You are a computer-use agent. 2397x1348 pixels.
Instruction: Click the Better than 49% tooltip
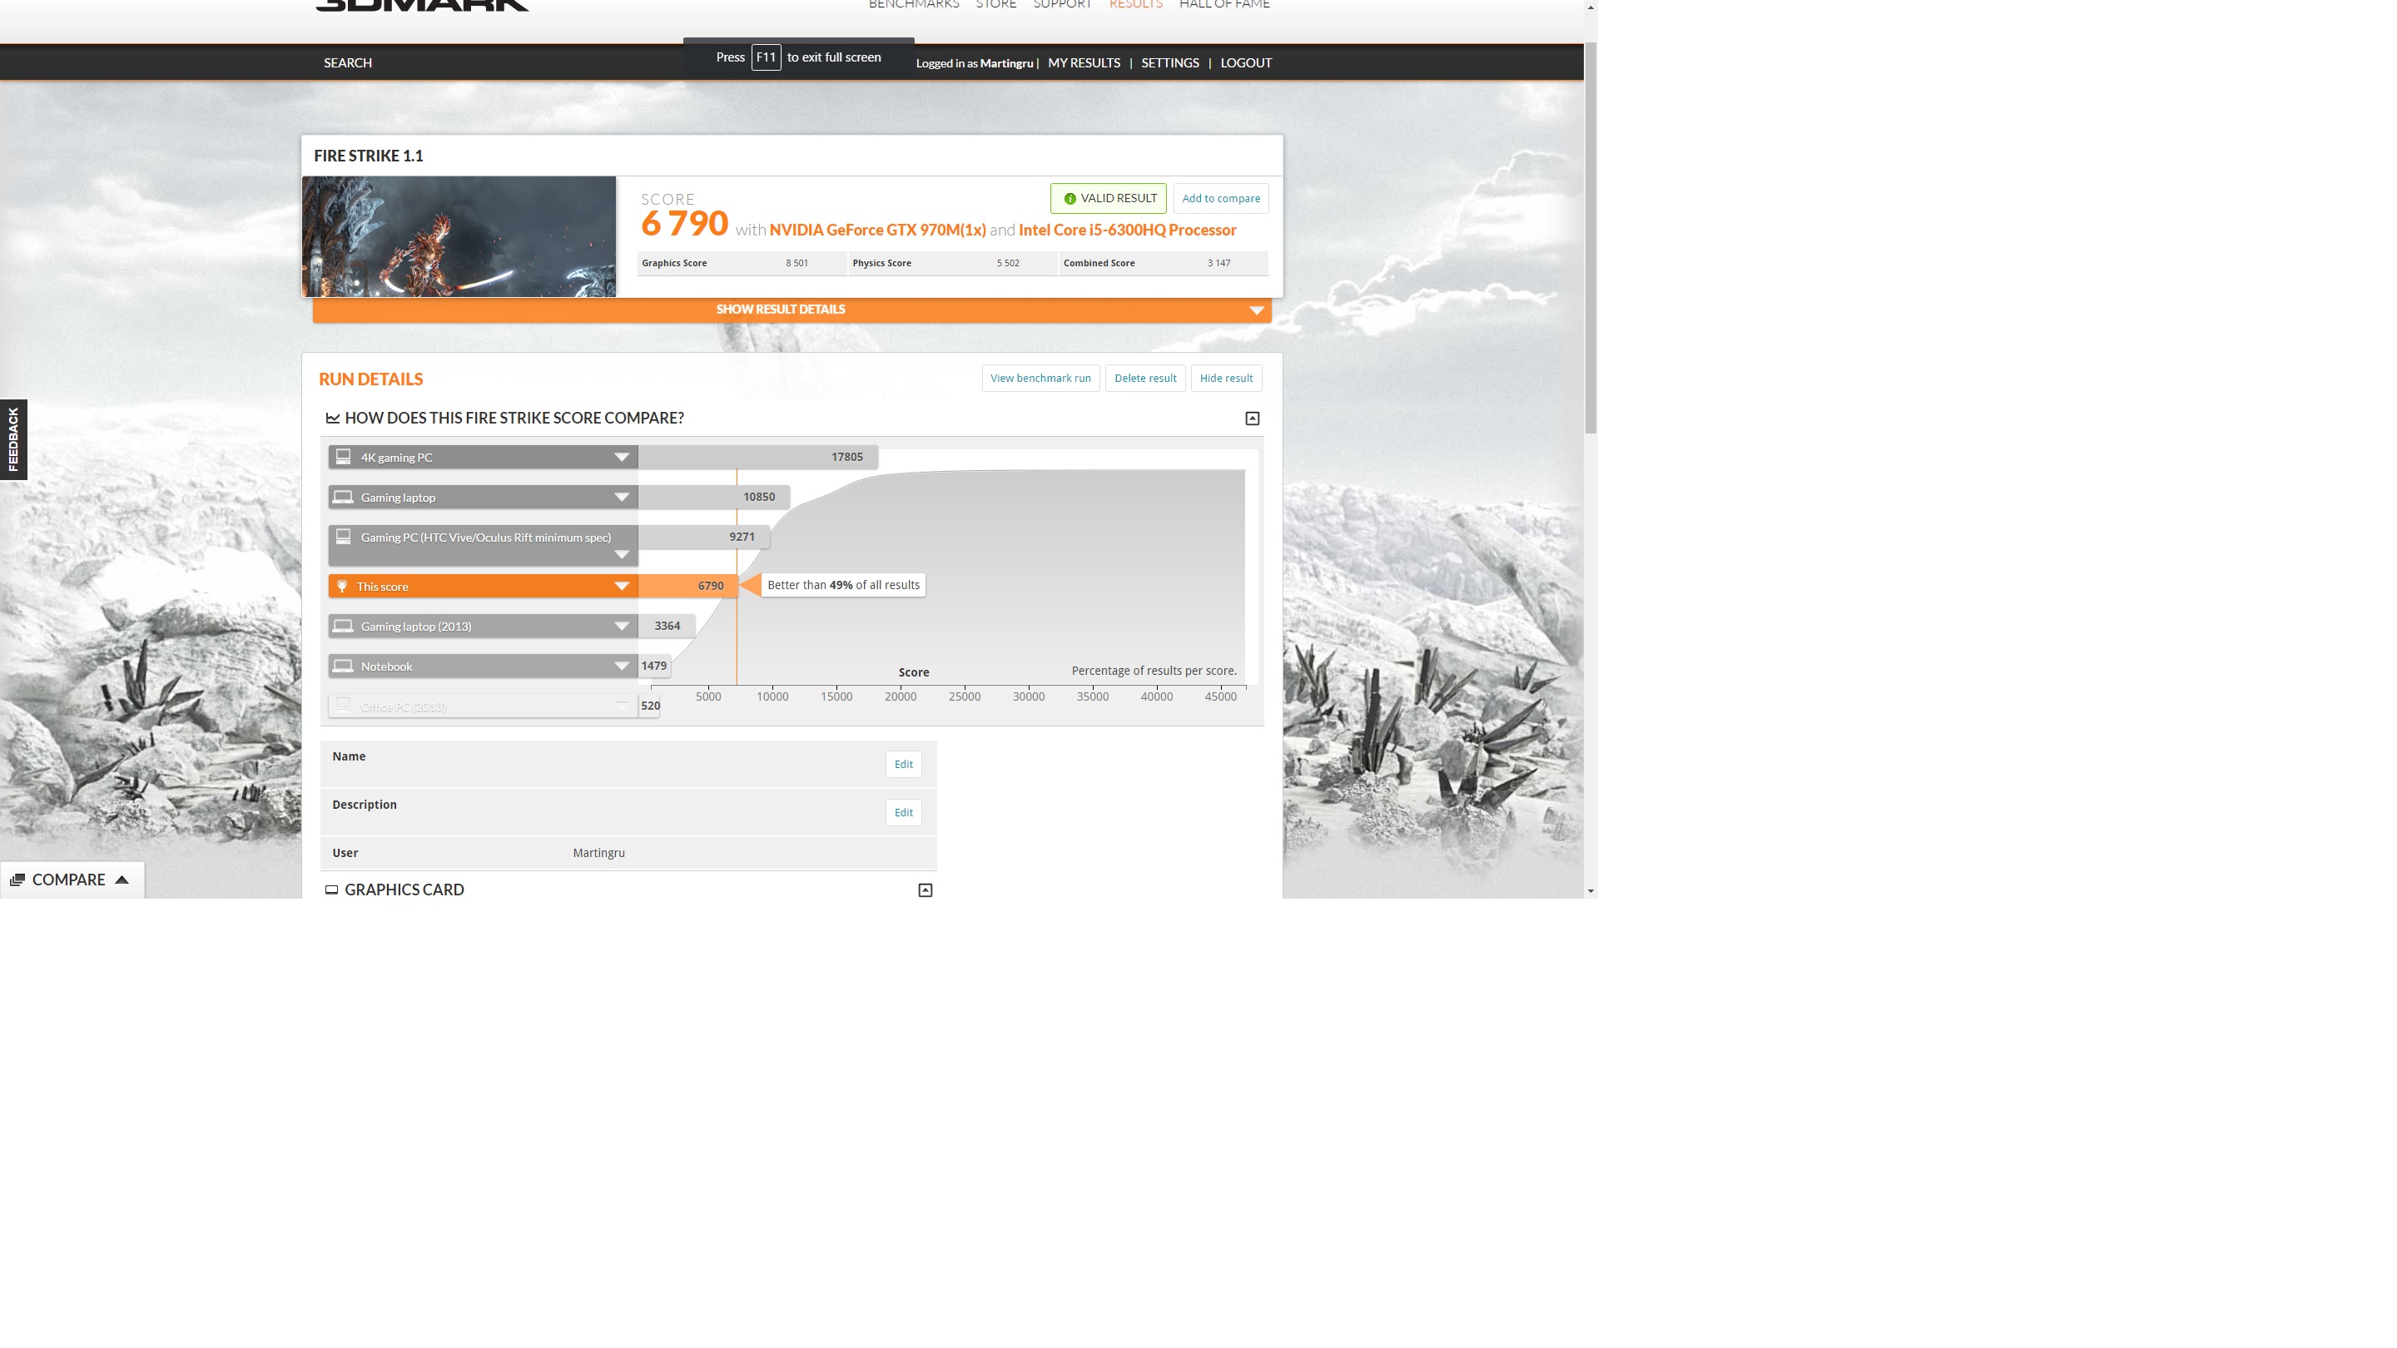(x=843, y=585)
